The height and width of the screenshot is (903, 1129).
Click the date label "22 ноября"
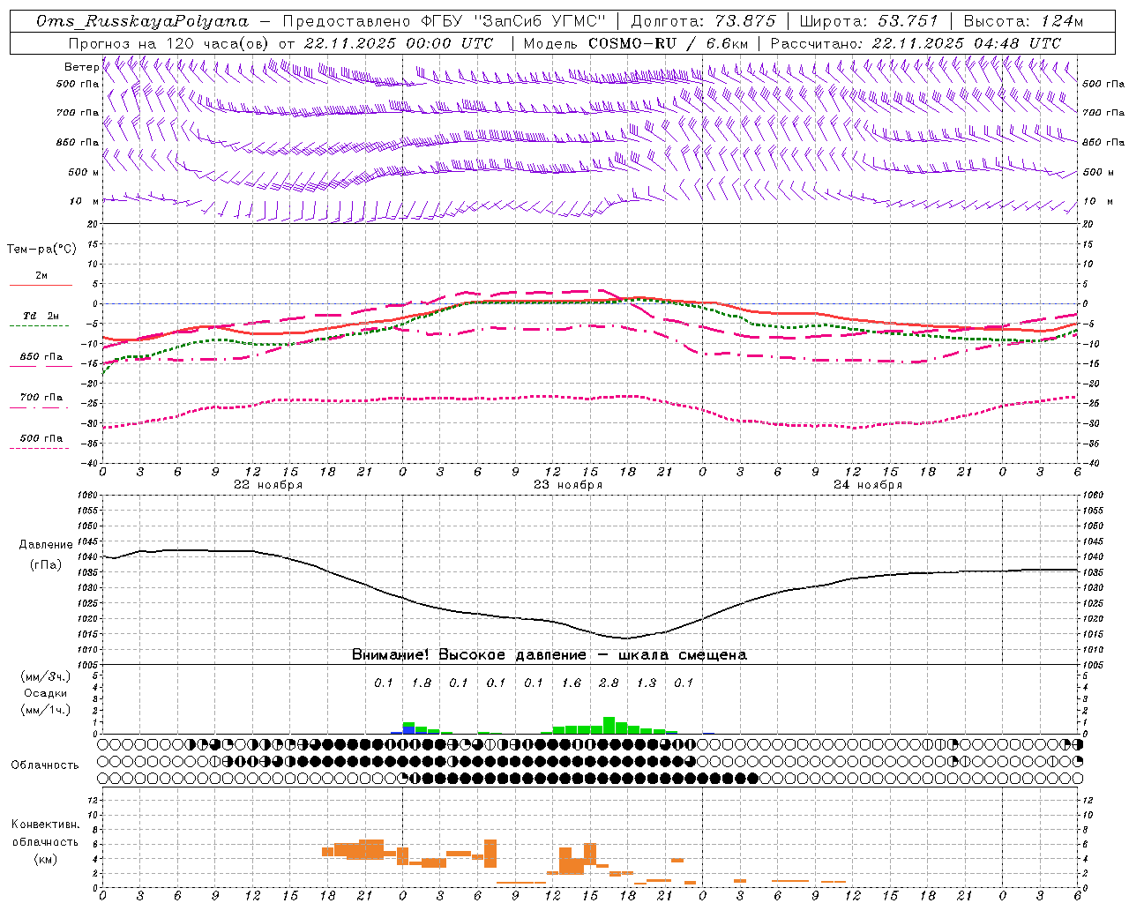[x=268, y=485]
